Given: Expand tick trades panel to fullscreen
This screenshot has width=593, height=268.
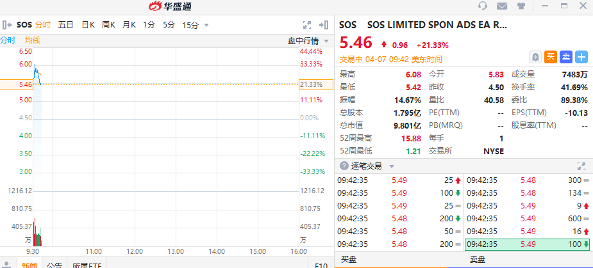Looking at the screenshot, I should point(581,166).
